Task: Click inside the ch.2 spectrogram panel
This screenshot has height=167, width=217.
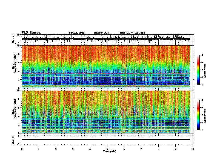Action: (x=105, y=112)
